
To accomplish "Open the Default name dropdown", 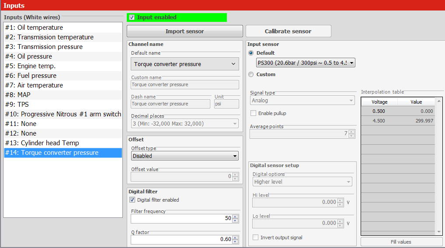I will point(185,64).
